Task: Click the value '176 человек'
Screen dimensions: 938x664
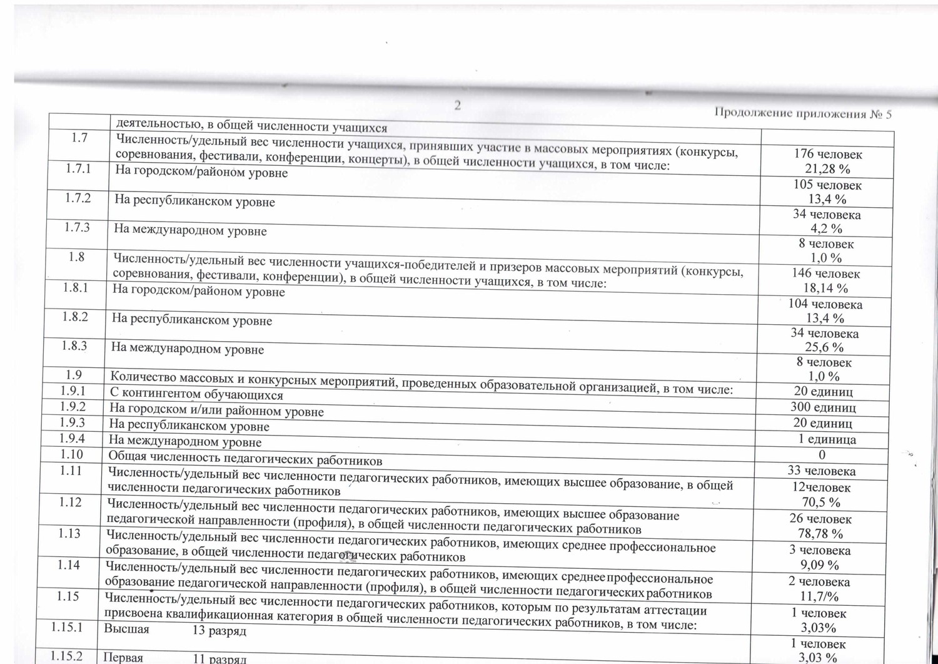Action: [x=828, y=154]
